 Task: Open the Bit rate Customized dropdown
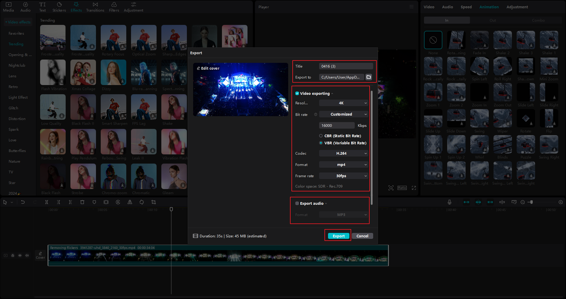tap(344, 114)
